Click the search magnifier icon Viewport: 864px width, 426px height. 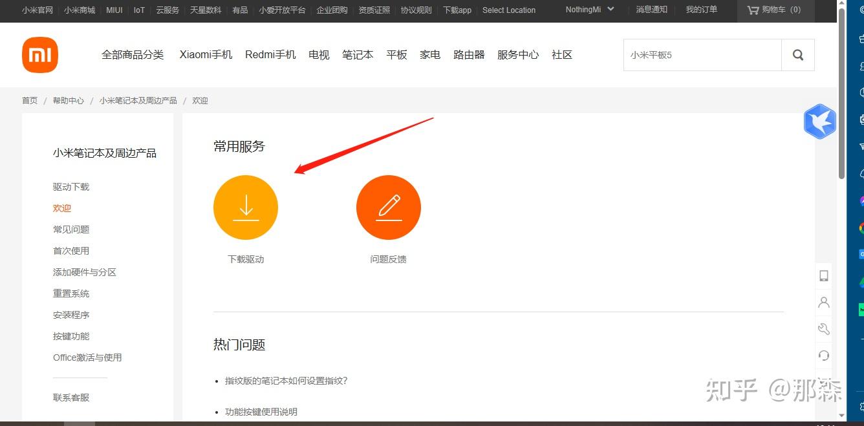click(797, 55)
